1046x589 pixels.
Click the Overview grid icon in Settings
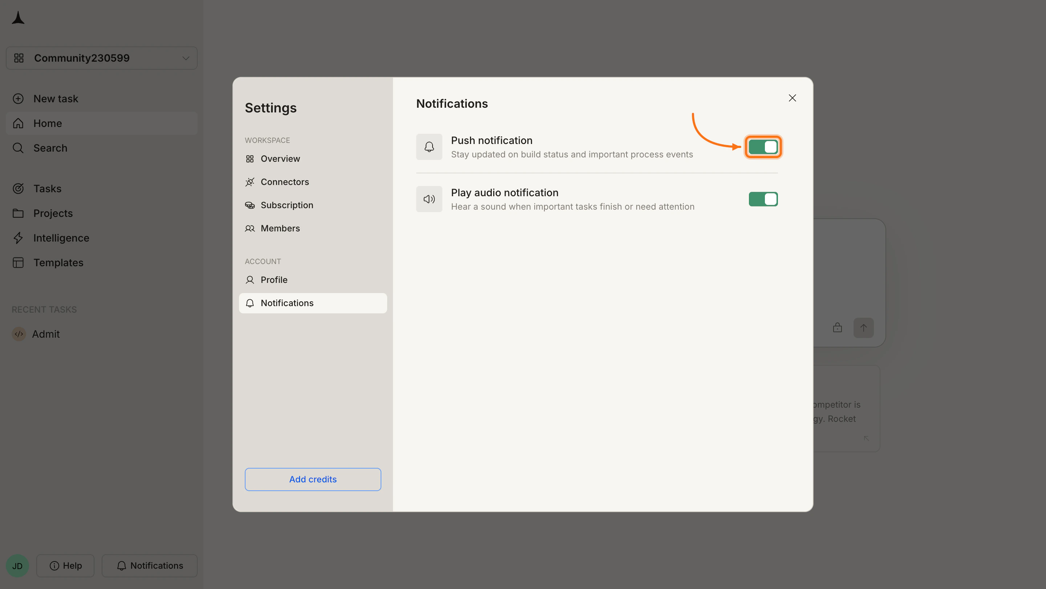coord(250,159)
